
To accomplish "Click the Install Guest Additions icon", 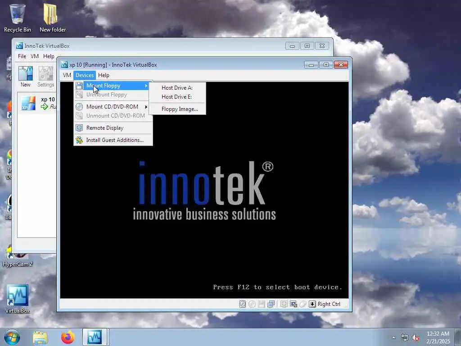I will pyautogui.click(x=79, y=140).
